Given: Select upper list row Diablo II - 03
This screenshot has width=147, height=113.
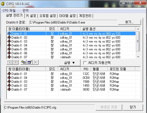Looking at the screenshot, I should click(x=71, y=41).
